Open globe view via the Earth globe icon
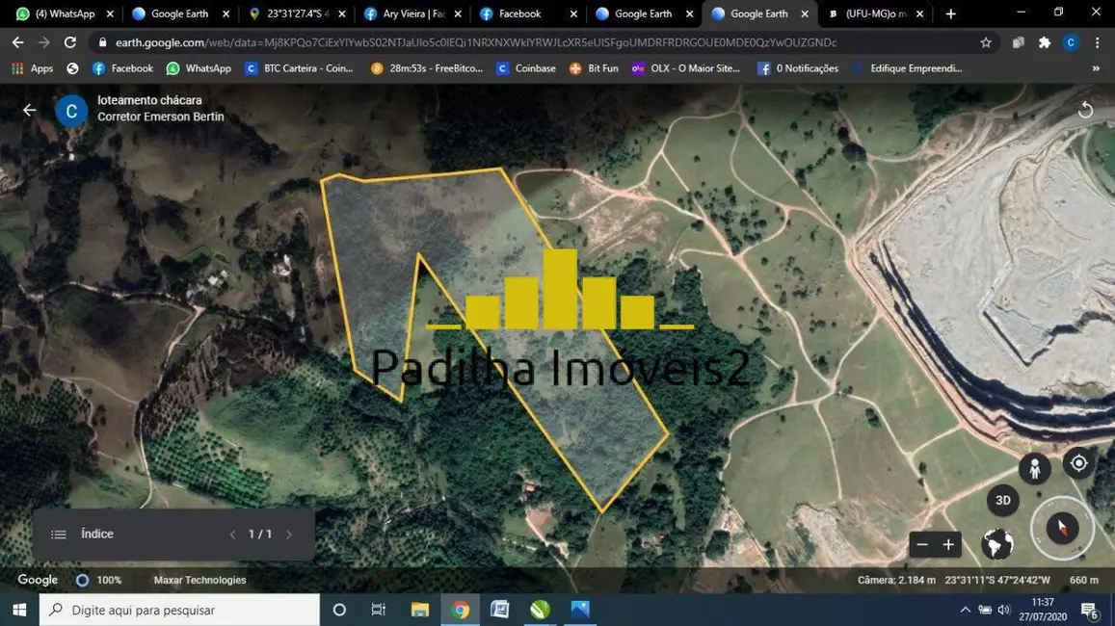 point(996,544)
